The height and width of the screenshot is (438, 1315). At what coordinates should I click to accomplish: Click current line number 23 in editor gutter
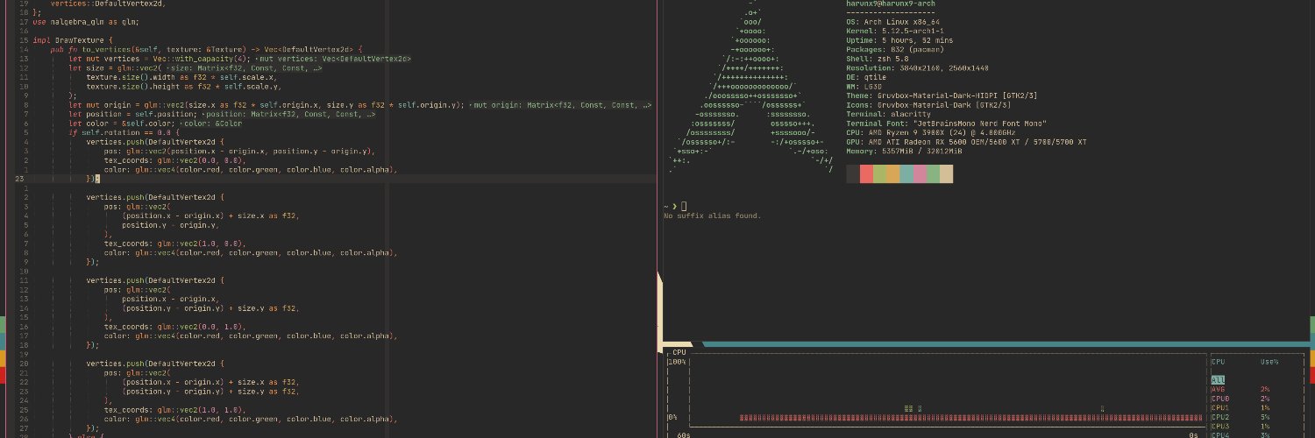pos(19,178)
